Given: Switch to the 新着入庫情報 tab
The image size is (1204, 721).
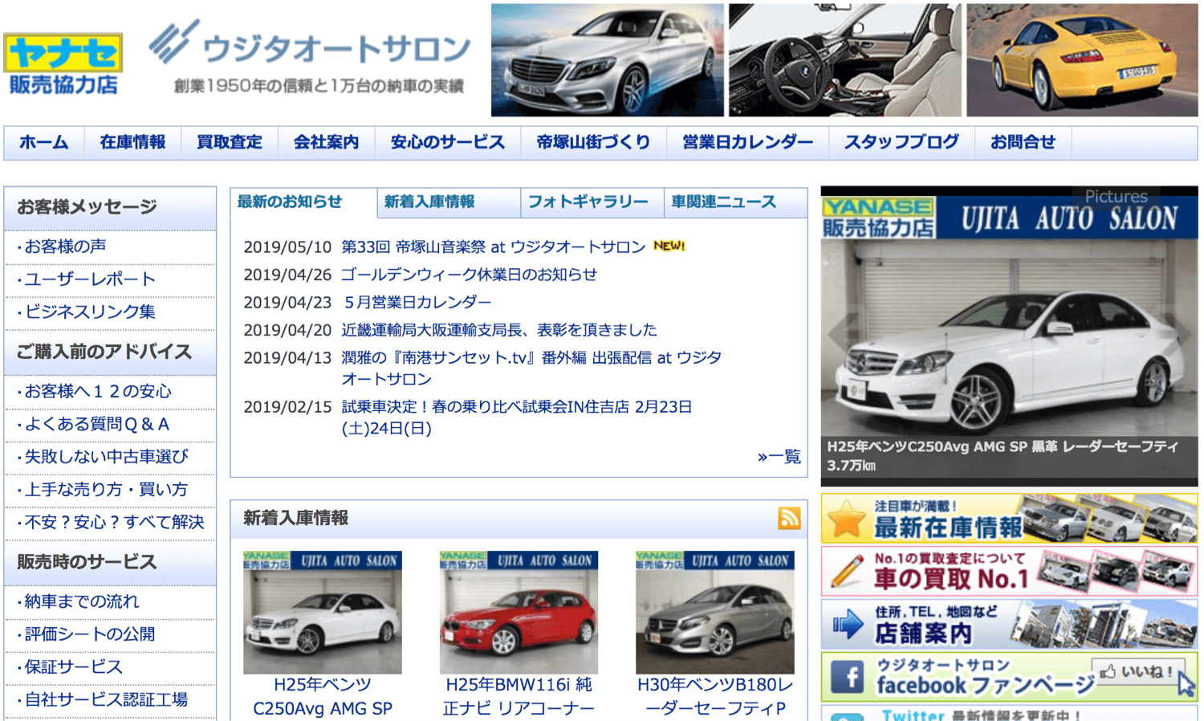Looking at the screenshot, I should 429,202.
